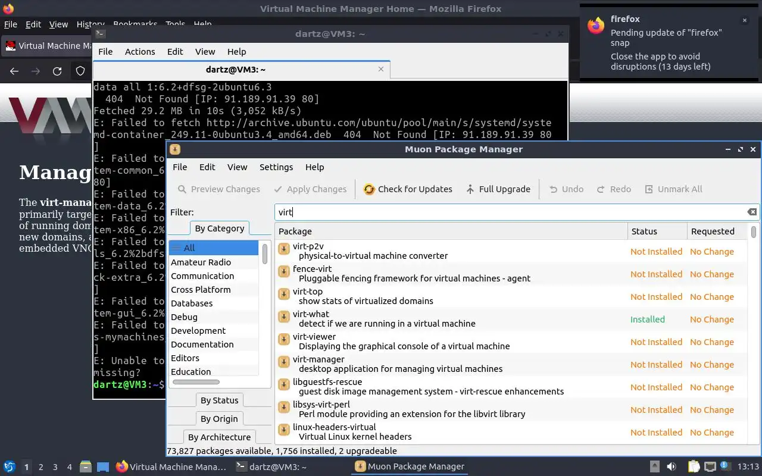
Task: Click the Redo toolbar button
Action: click(x=613, y=189)
